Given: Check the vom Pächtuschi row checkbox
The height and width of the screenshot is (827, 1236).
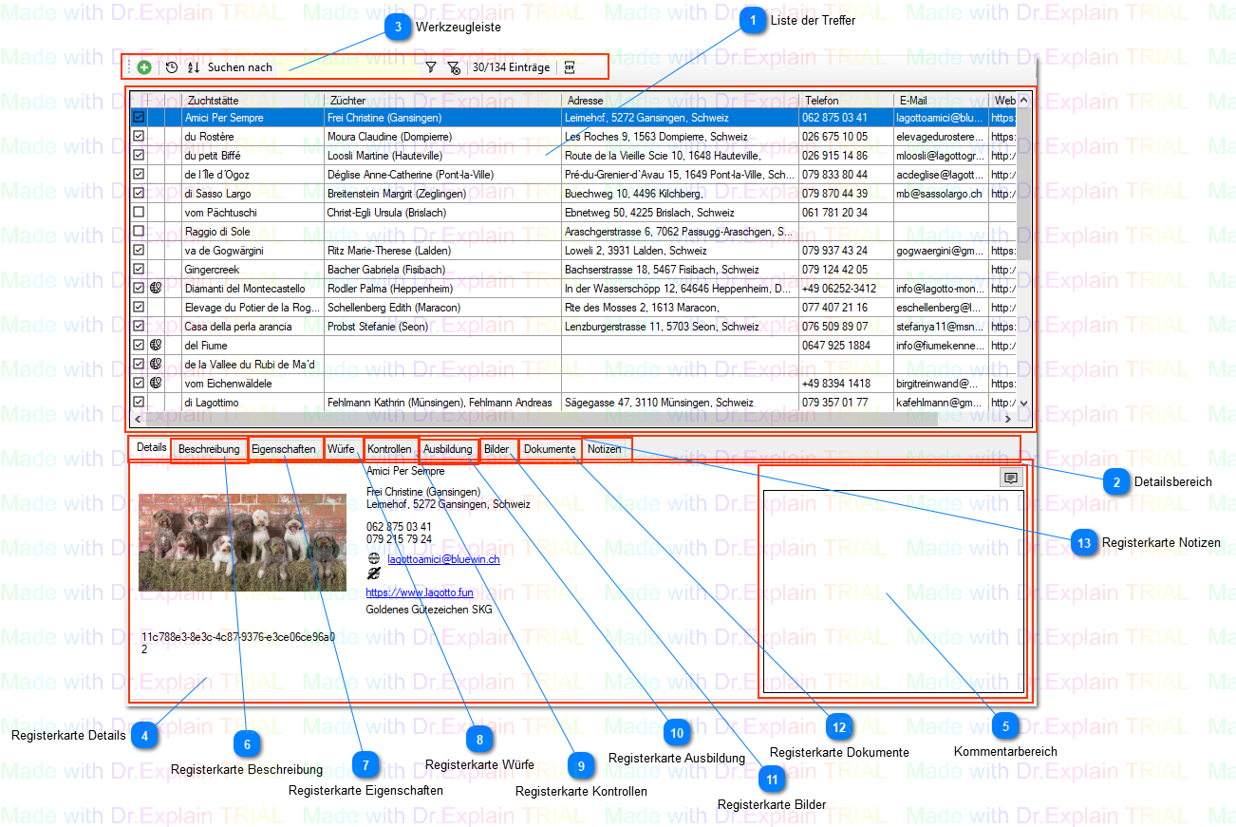Looking at the screenshot, I should pos(139,213).
